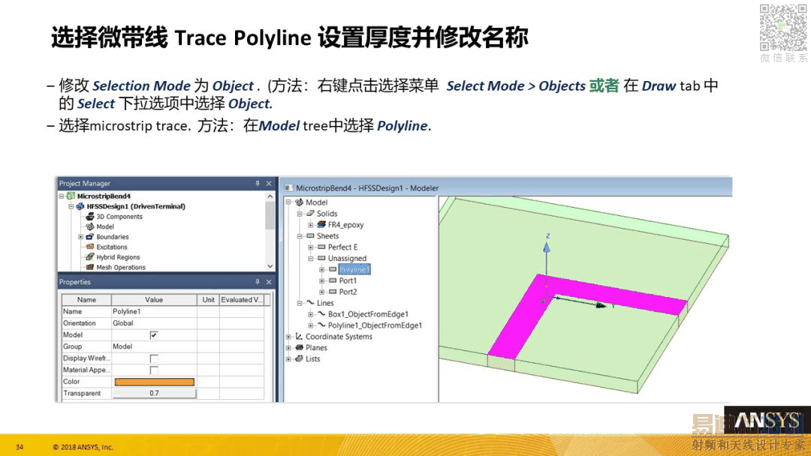The height and width of the screenshot is (456, 811).
Task: Select 3D Components in Project Manager
Action: tap(119, 217)
